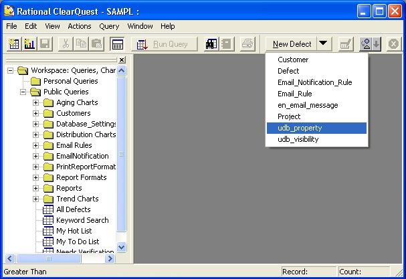
Task: Choose Customer from the record type list
Action: pyautogui.click(x=316, y=60)
